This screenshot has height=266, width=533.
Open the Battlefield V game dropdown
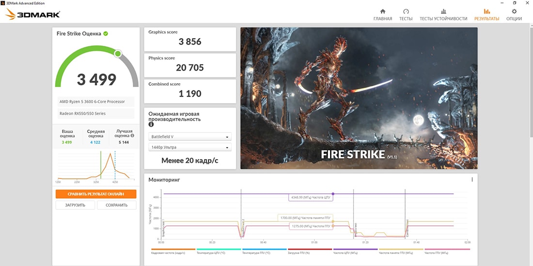(190, 137)
